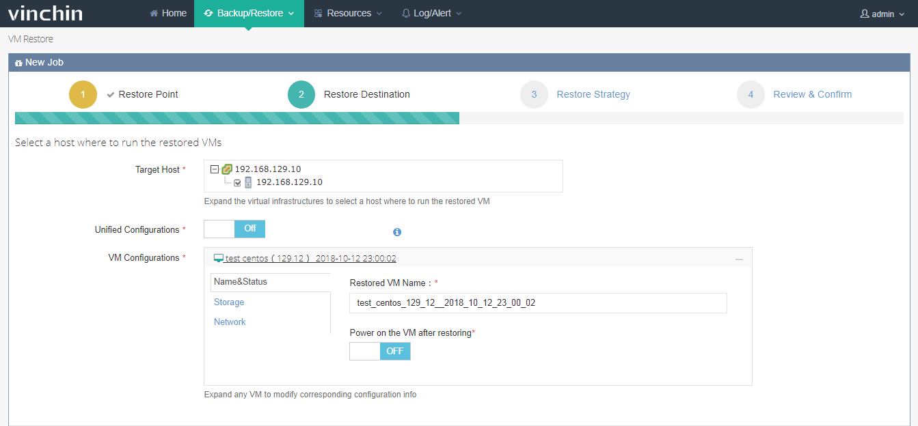Switch to the Network configuration tab
The height and width of the screenshot is (426, 918).
coord(229,322)
